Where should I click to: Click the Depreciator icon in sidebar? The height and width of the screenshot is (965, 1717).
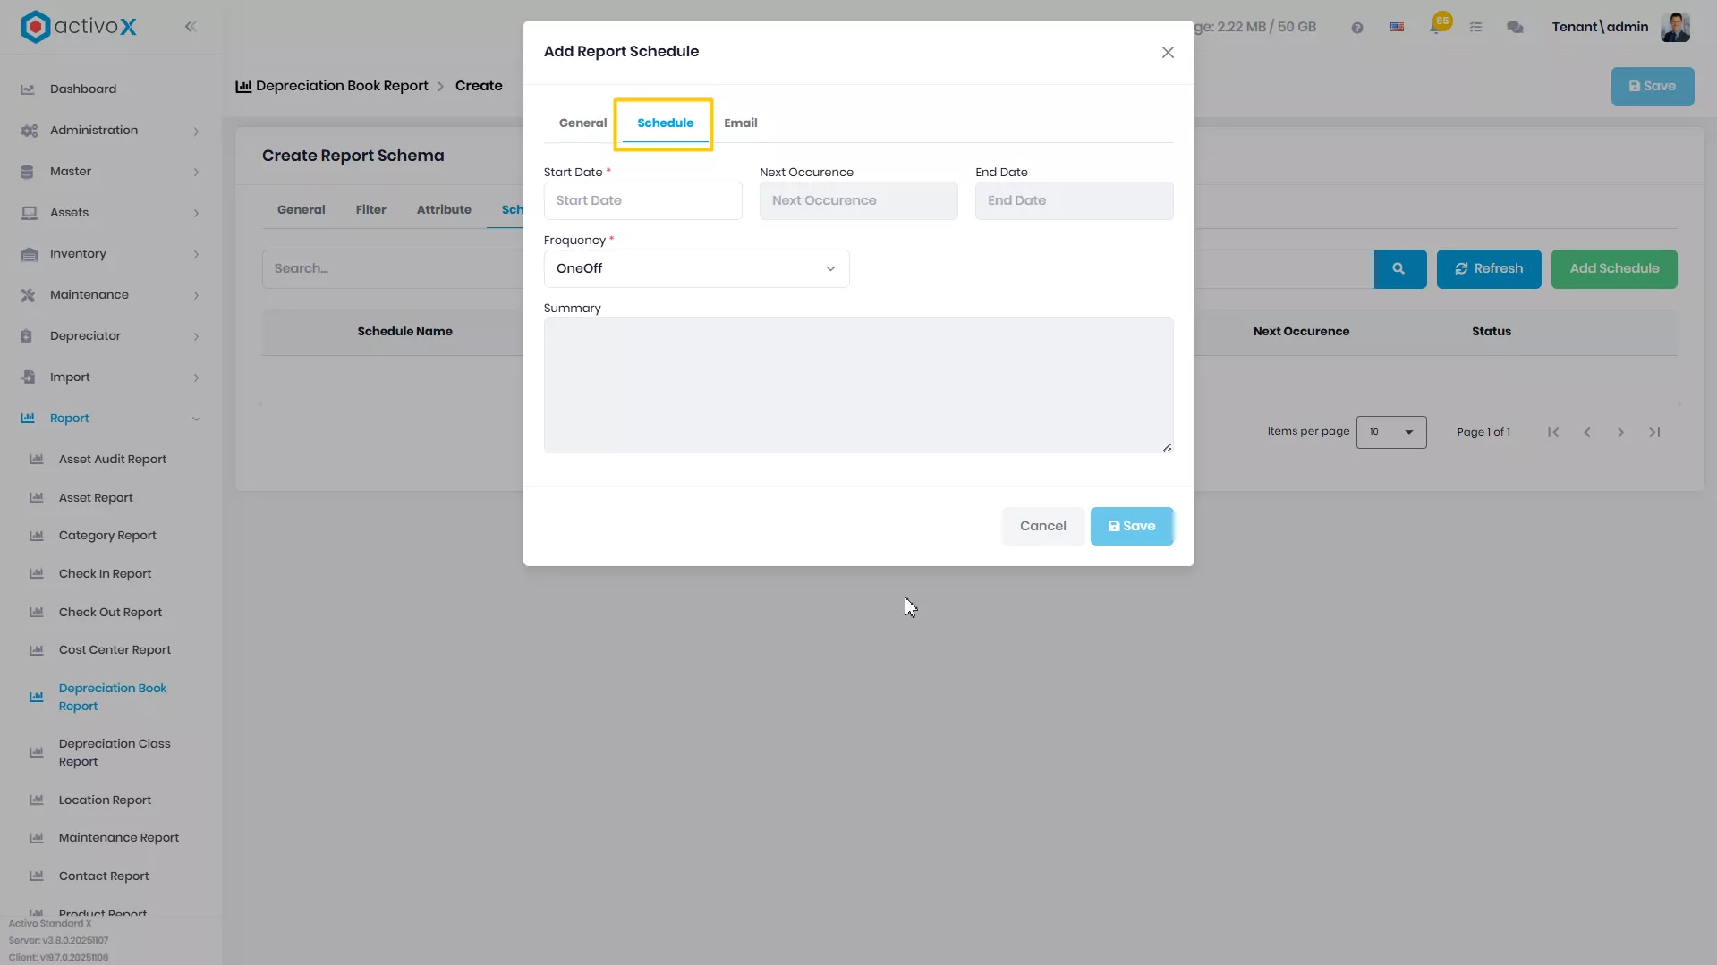[x=26, y=336]
